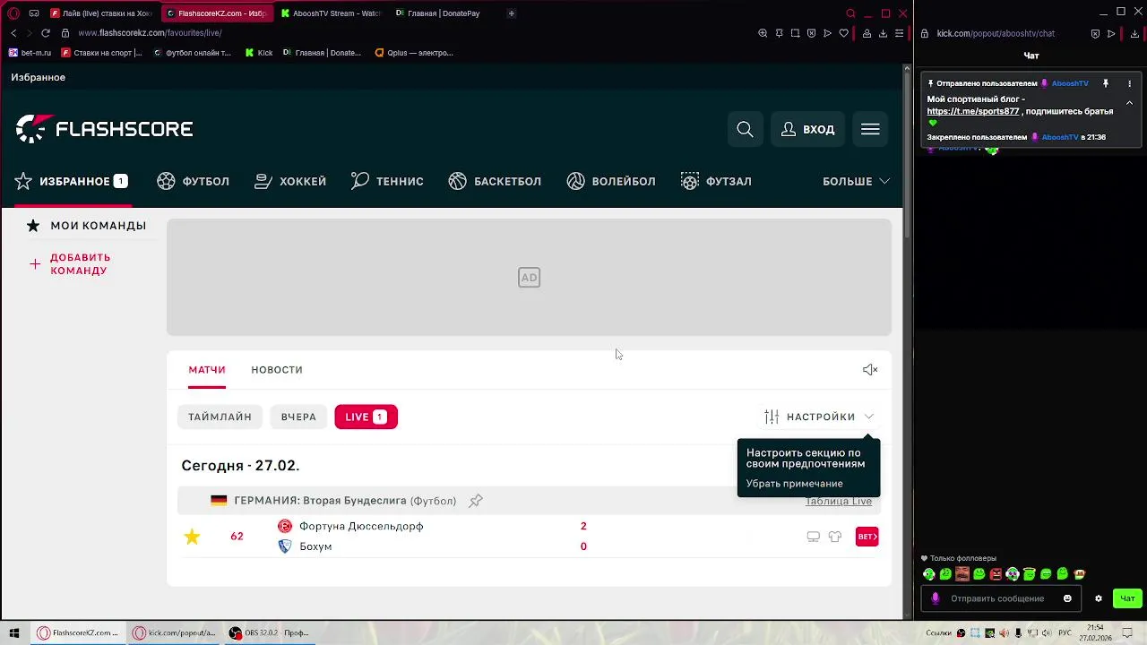Open t.me/sports877 link in Kick chat
Image resolution: width=1147 pixels, height=645 pixels.
pos(972,111)
